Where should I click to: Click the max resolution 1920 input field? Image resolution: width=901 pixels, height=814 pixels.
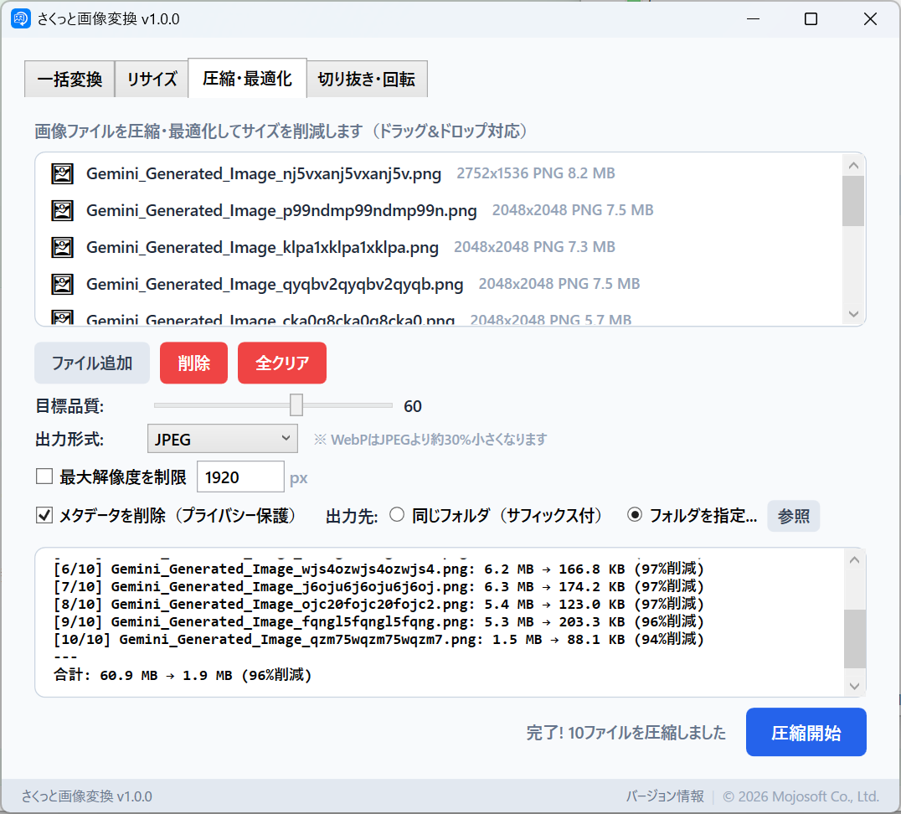[240, 477]
